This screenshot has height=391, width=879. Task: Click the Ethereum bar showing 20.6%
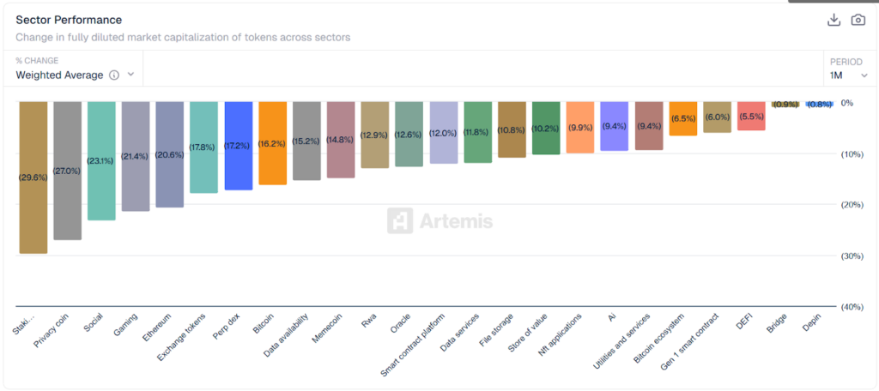[x=169, y=154]
